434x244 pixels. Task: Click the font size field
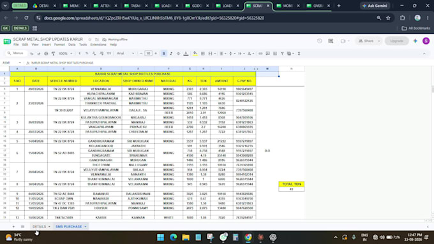148,54
